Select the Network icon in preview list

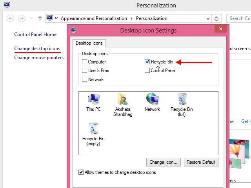click(x=152, y=102)
